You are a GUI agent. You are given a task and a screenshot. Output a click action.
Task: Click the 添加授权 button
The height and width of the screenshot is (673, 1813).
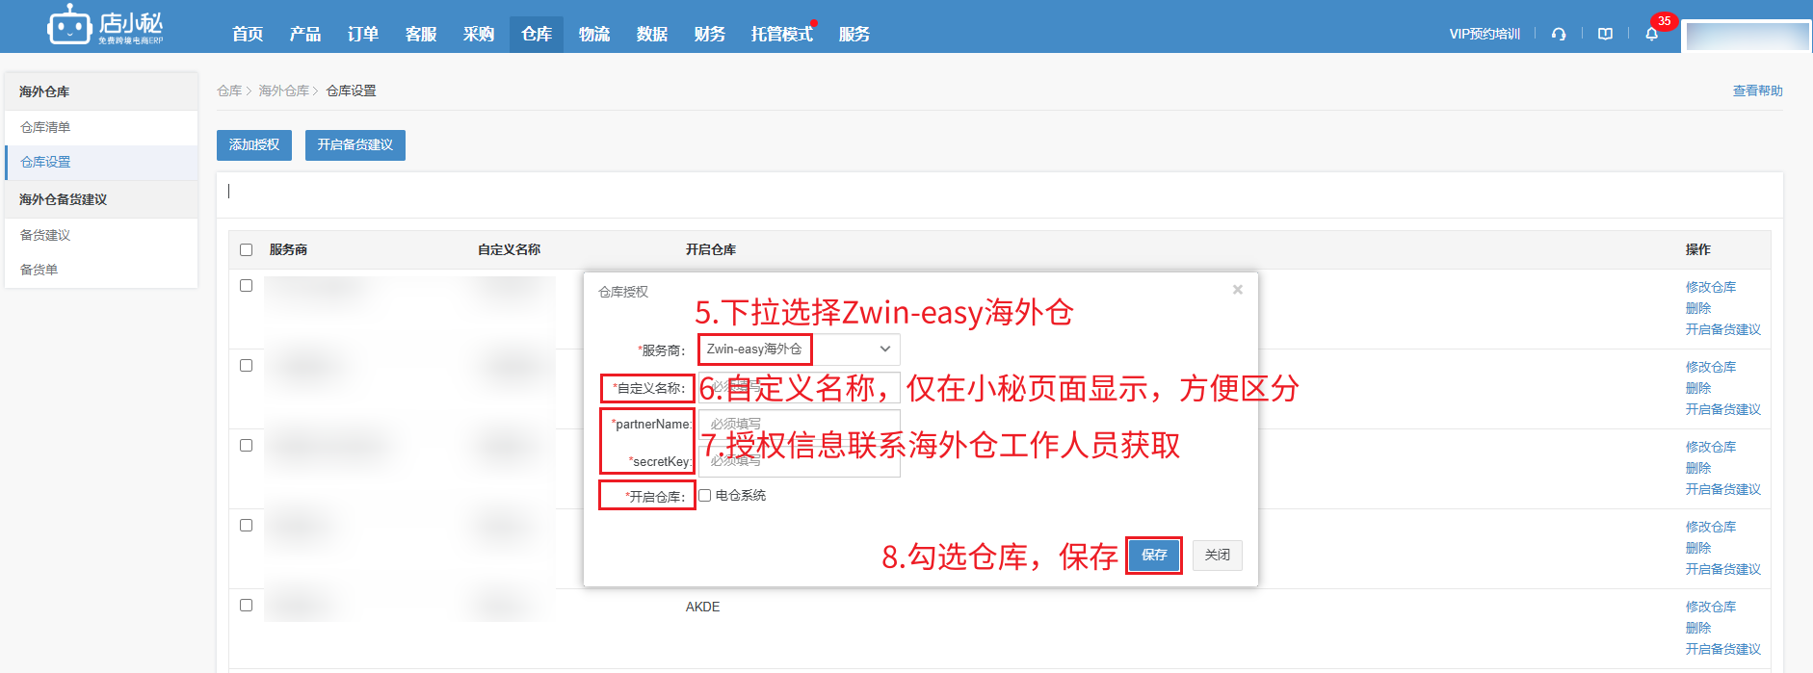254,145
